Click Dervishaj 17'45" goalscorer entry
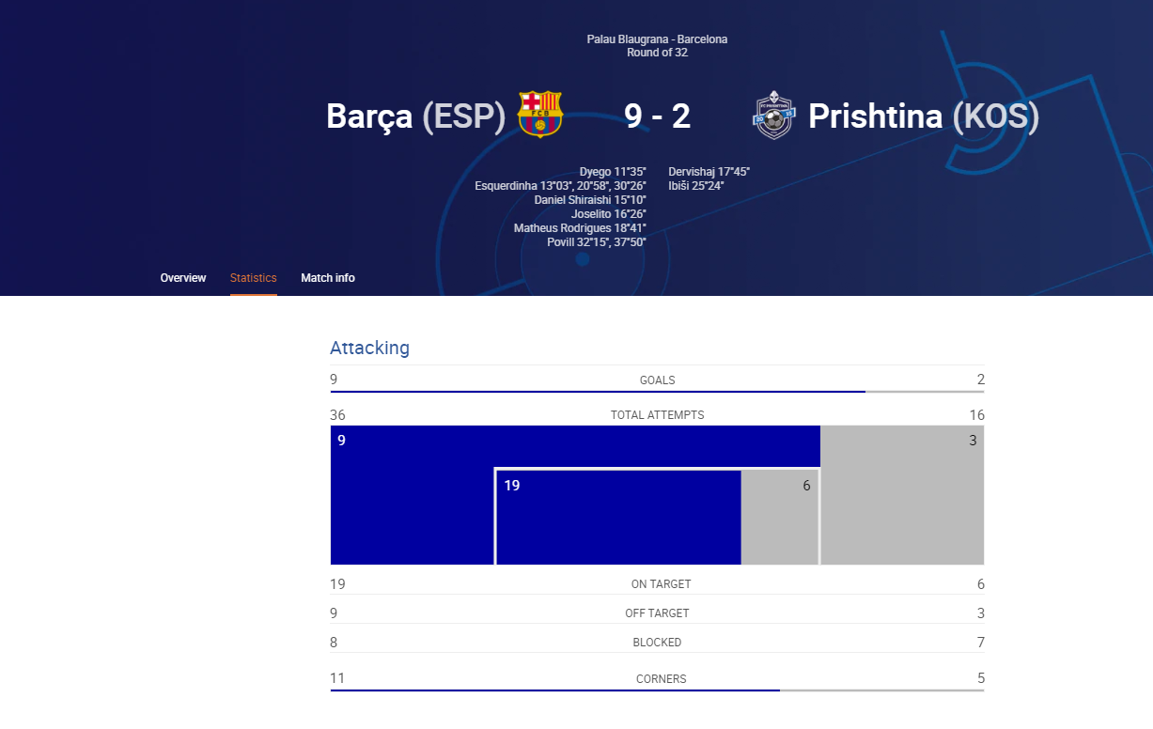The height and width of the screenshot is (729, 1153). (709, 172)
